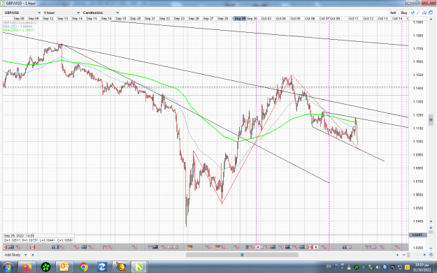Click the Sep 29 highlighted date label

(x=240, y=19)
